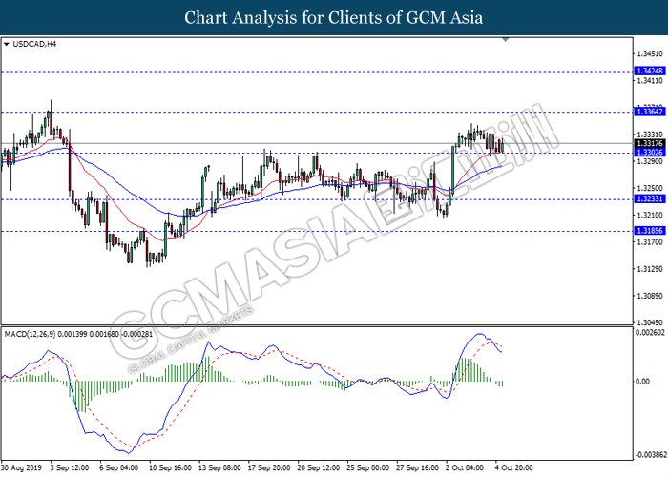Click the chart title 'Chart Analysis for Clients of GCM Asia'
This screenshot has width=668, height=477.
point(334,17)
